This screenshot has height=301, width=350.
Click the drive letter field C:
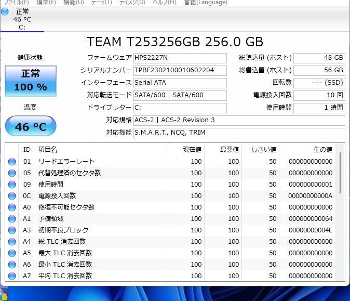click(180, 108)
